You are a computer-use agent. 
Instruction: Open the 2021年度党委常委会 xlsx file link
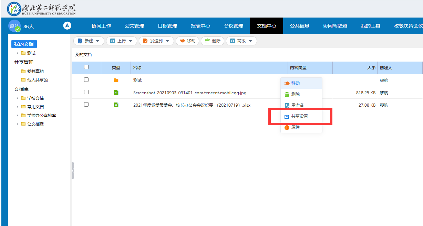pos(192,105)
